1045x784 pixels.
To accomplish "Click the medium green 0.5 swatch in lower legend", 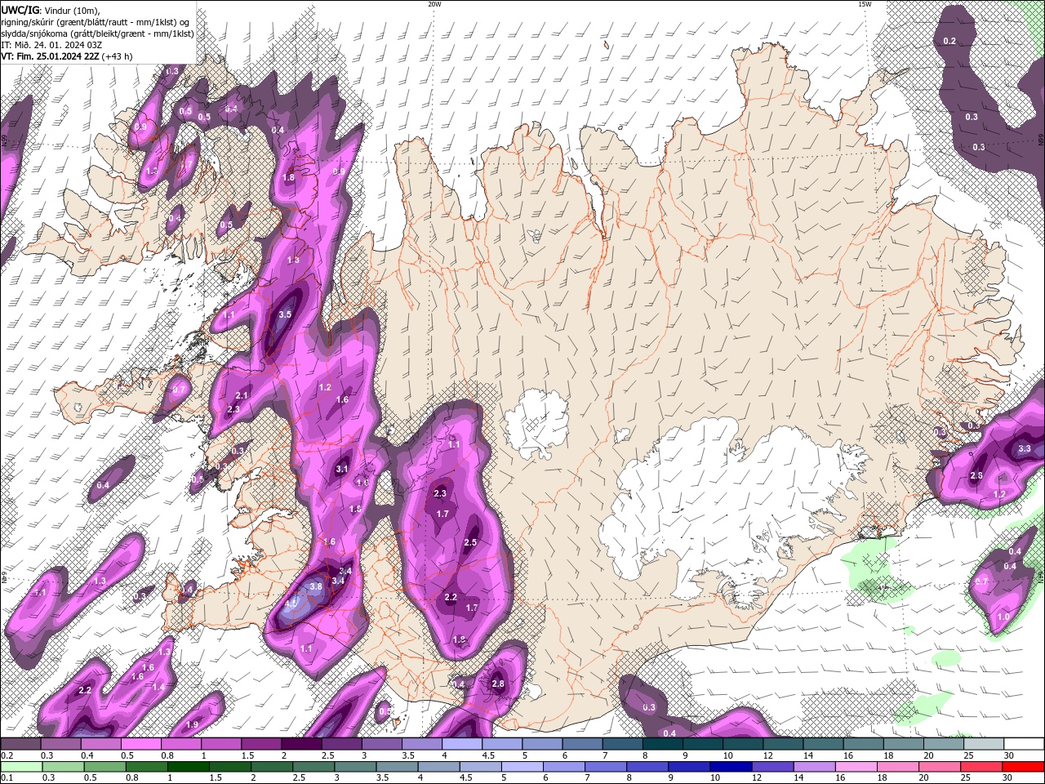I will pos(106,767).
